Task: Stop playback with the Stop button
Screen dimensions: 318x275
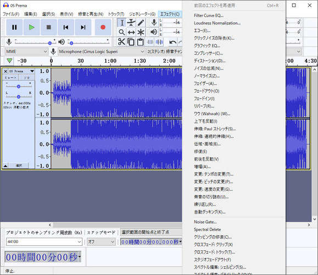Action: [49, 27]
